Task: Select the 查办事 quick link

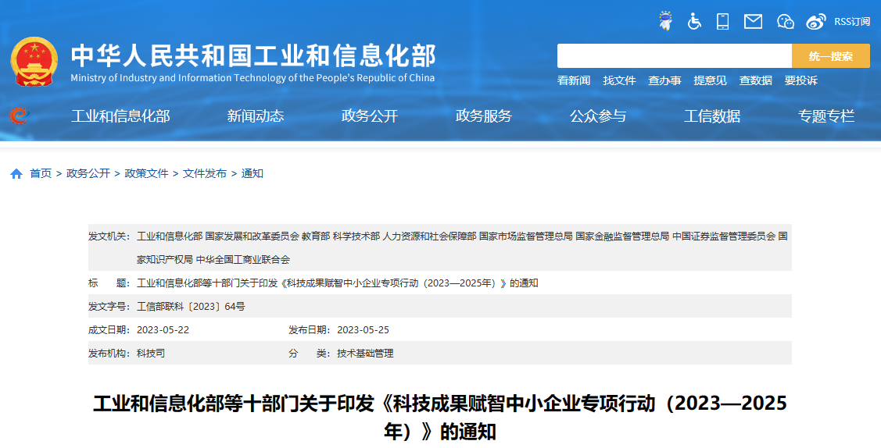Action: pos(664,80)
